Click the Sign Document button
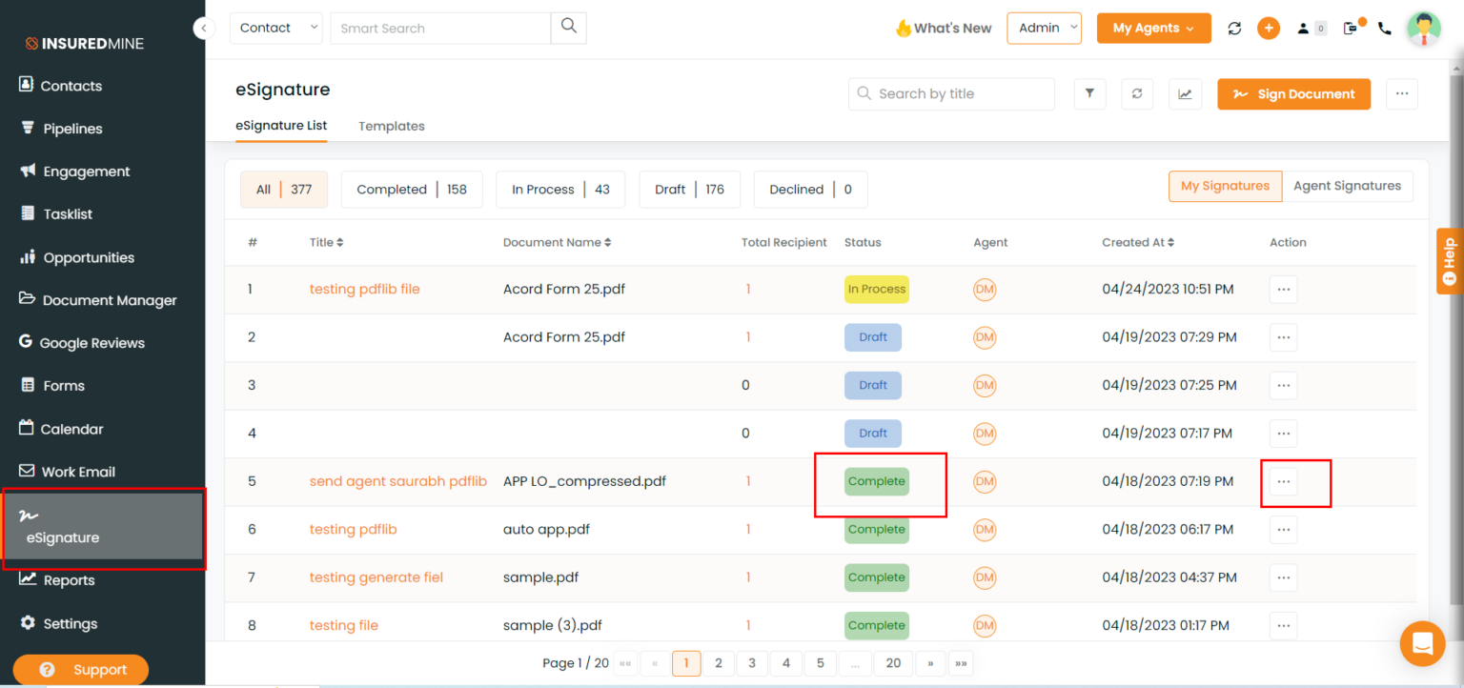This screenshot has height=688, width=1464. (1293, 93)
